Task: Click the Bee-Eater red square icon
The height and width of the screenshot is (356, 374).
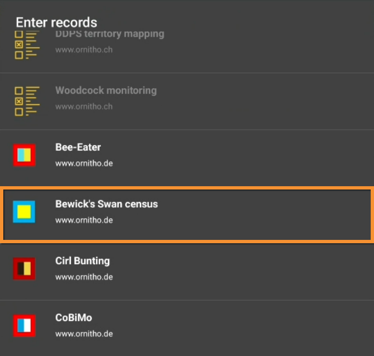Action: click(24, 155)
